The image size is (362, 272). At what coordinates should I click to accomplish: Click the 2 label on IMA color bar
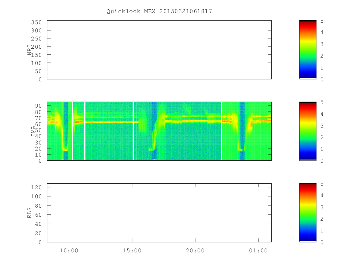point(322,137)
